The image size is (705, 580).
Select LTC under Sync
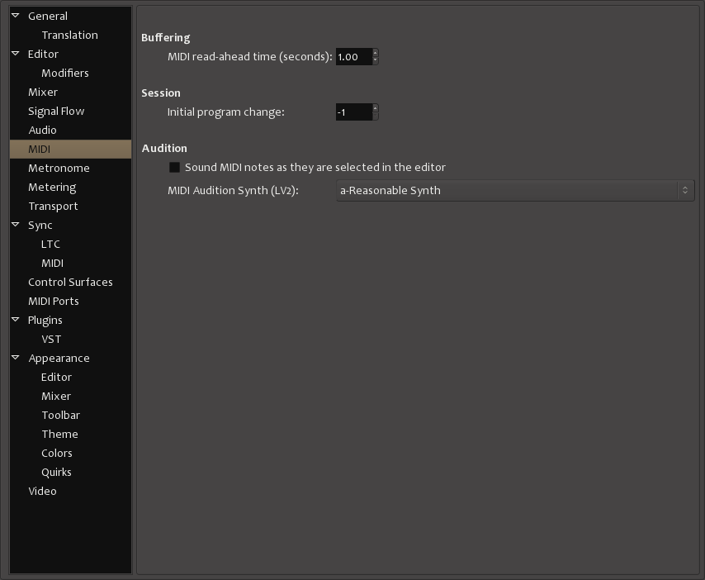[50, 244]
